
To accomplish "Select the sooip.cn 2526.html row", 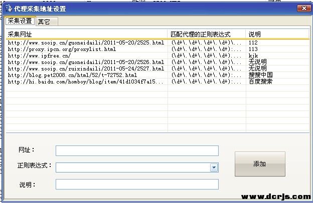I will (86, 62).
